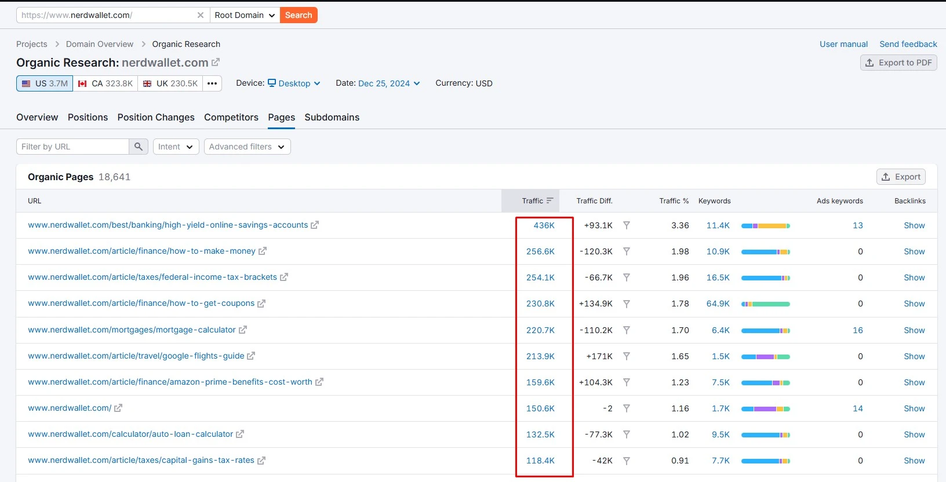Viewport: 946px width, 482px height.
Task: Select the US 3.7M database toggle
Action: (45, 83)
